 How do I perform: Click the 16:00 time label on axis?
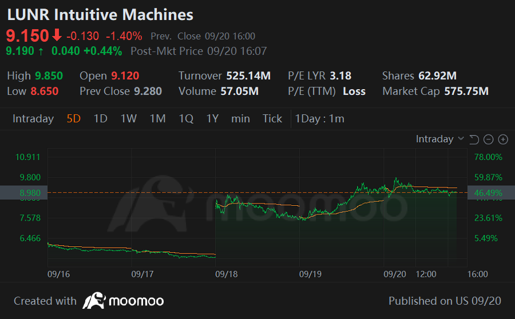pos(478,274)
